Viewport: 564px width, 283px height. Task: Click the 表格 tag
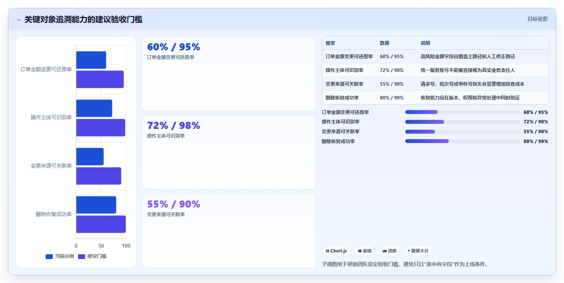click(x=365, y=251)
